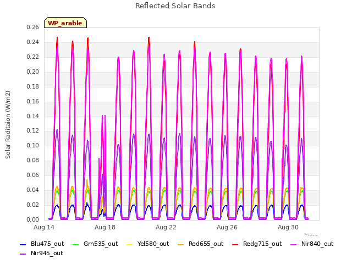This screenshot has width=352, height=264.
Task: Click the red Redg715_out legend swatch
Action: [x=235, y=244]
